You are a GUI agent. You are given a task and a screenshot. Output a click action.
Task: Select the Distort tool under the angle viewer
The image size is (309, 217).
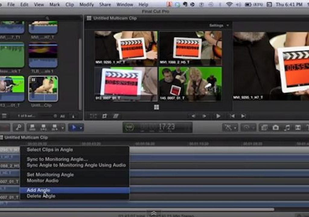click(116, 116)
